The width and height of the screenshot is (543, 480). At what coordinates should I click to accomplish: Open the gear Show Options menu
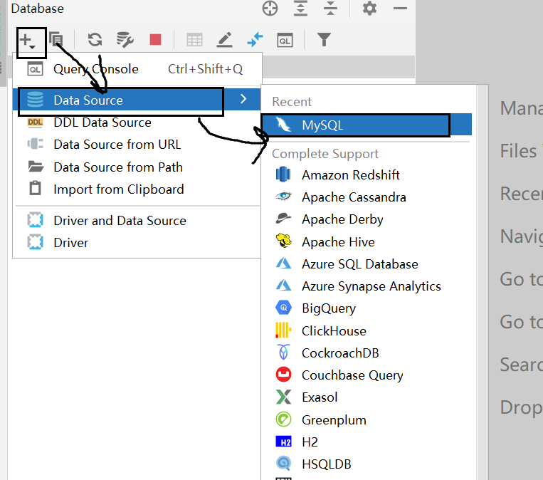coord(369,8)
